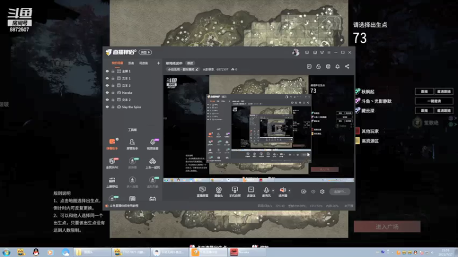Open the 上车一起玩 tool
The image size is (458, 257).
coord(152,163)
